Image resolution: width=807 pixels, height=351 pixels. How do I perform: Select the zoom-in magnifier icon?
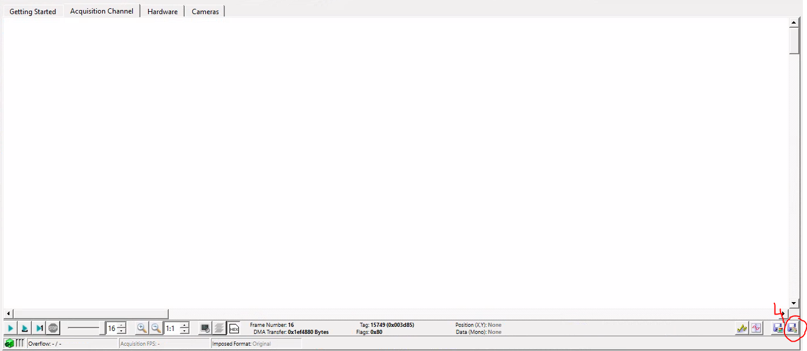coord(142,328)
